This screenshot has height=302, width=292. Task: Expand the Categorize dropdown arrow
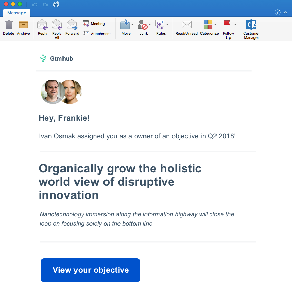coord(215,25)
